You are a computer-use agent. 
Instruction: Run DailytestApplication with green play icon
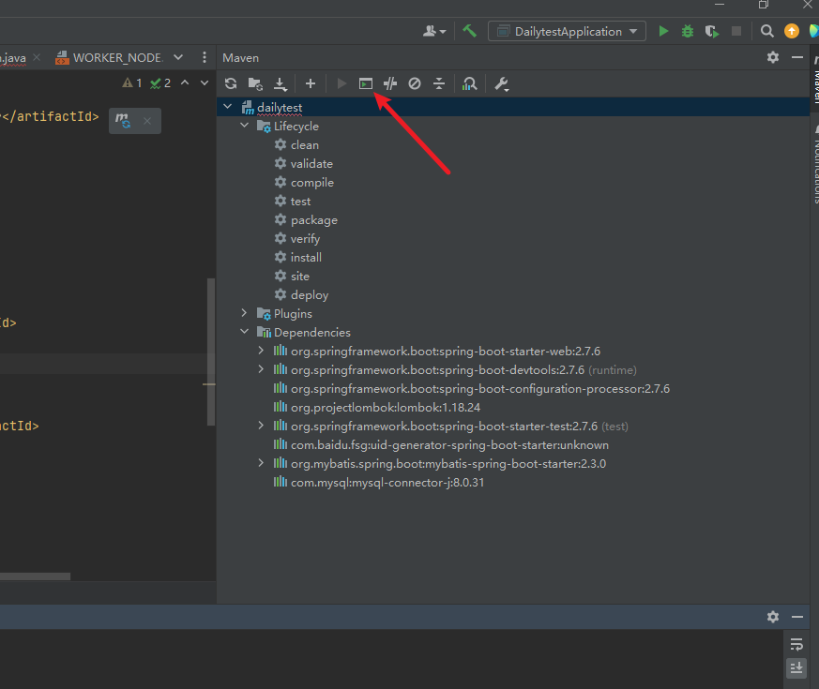coord(663,31)
